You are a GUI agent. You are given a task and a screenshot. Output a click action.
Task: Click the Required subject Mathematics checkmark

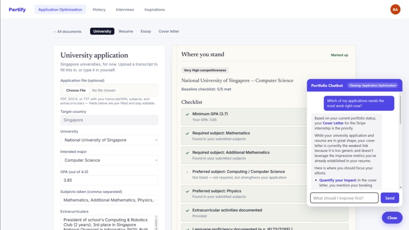tap(187, 134)
